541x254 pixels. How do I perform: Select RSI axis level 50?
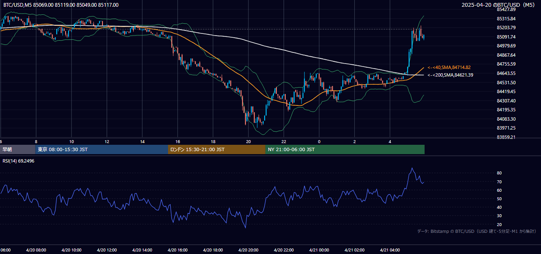pyautogui.click(x=500, y=199)
